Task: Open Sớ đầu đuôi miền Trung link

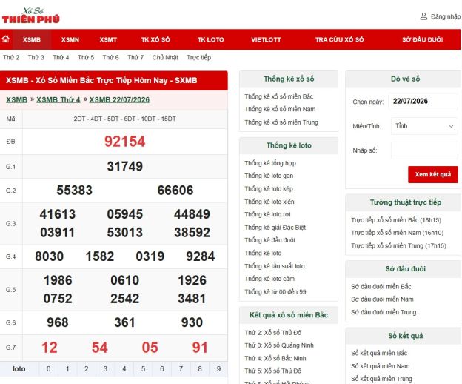Action: (x=384, y=312)
